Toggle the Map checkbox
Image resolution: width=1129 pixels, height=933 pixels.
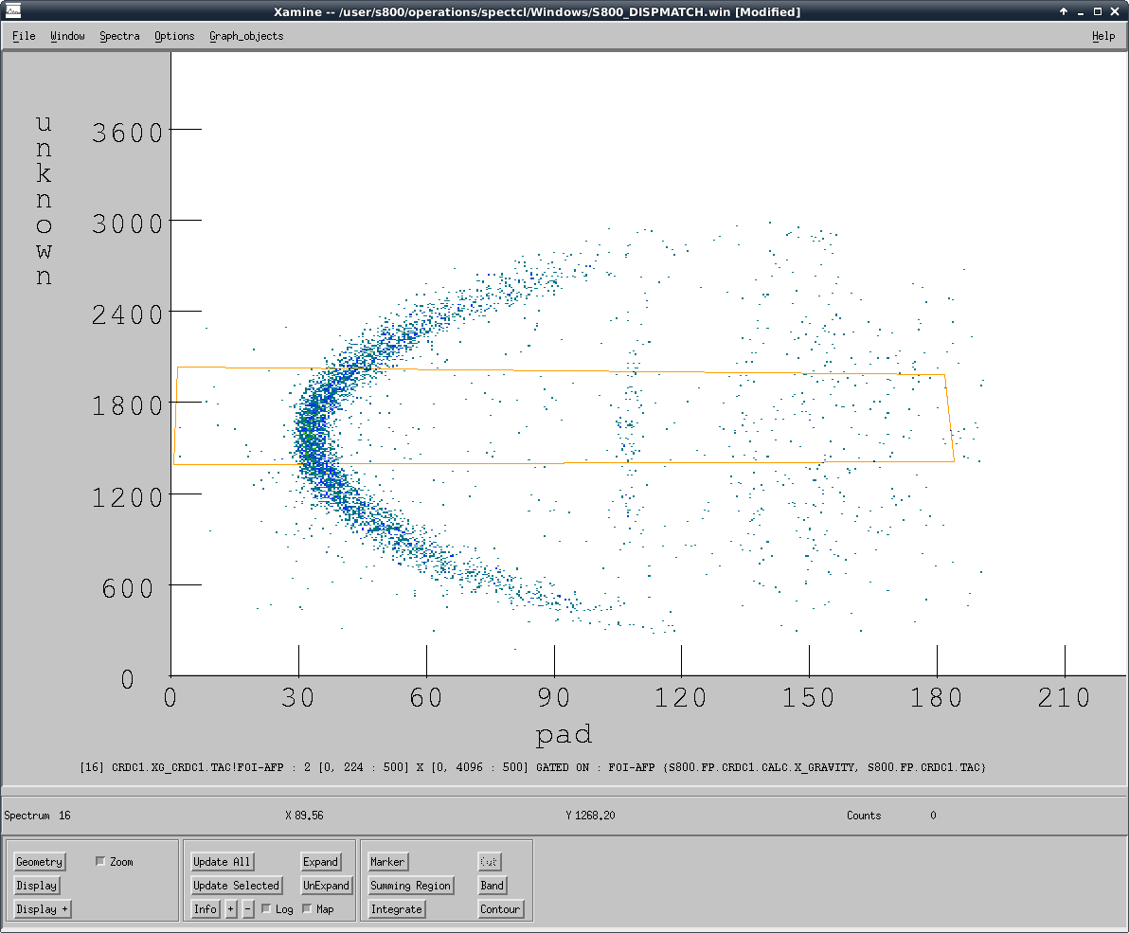coord(308,909)
